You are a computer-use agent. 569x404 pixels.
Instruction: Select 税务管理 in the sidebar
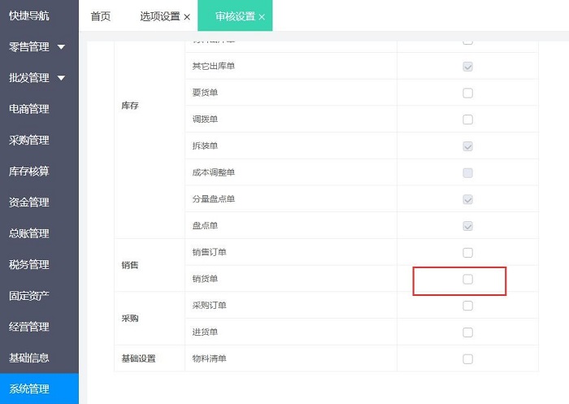point(29,264)
